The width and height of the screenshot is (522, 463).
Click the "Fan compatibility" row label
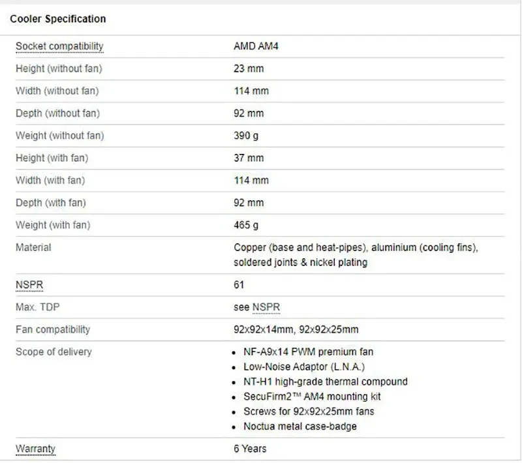click(53, 329)
